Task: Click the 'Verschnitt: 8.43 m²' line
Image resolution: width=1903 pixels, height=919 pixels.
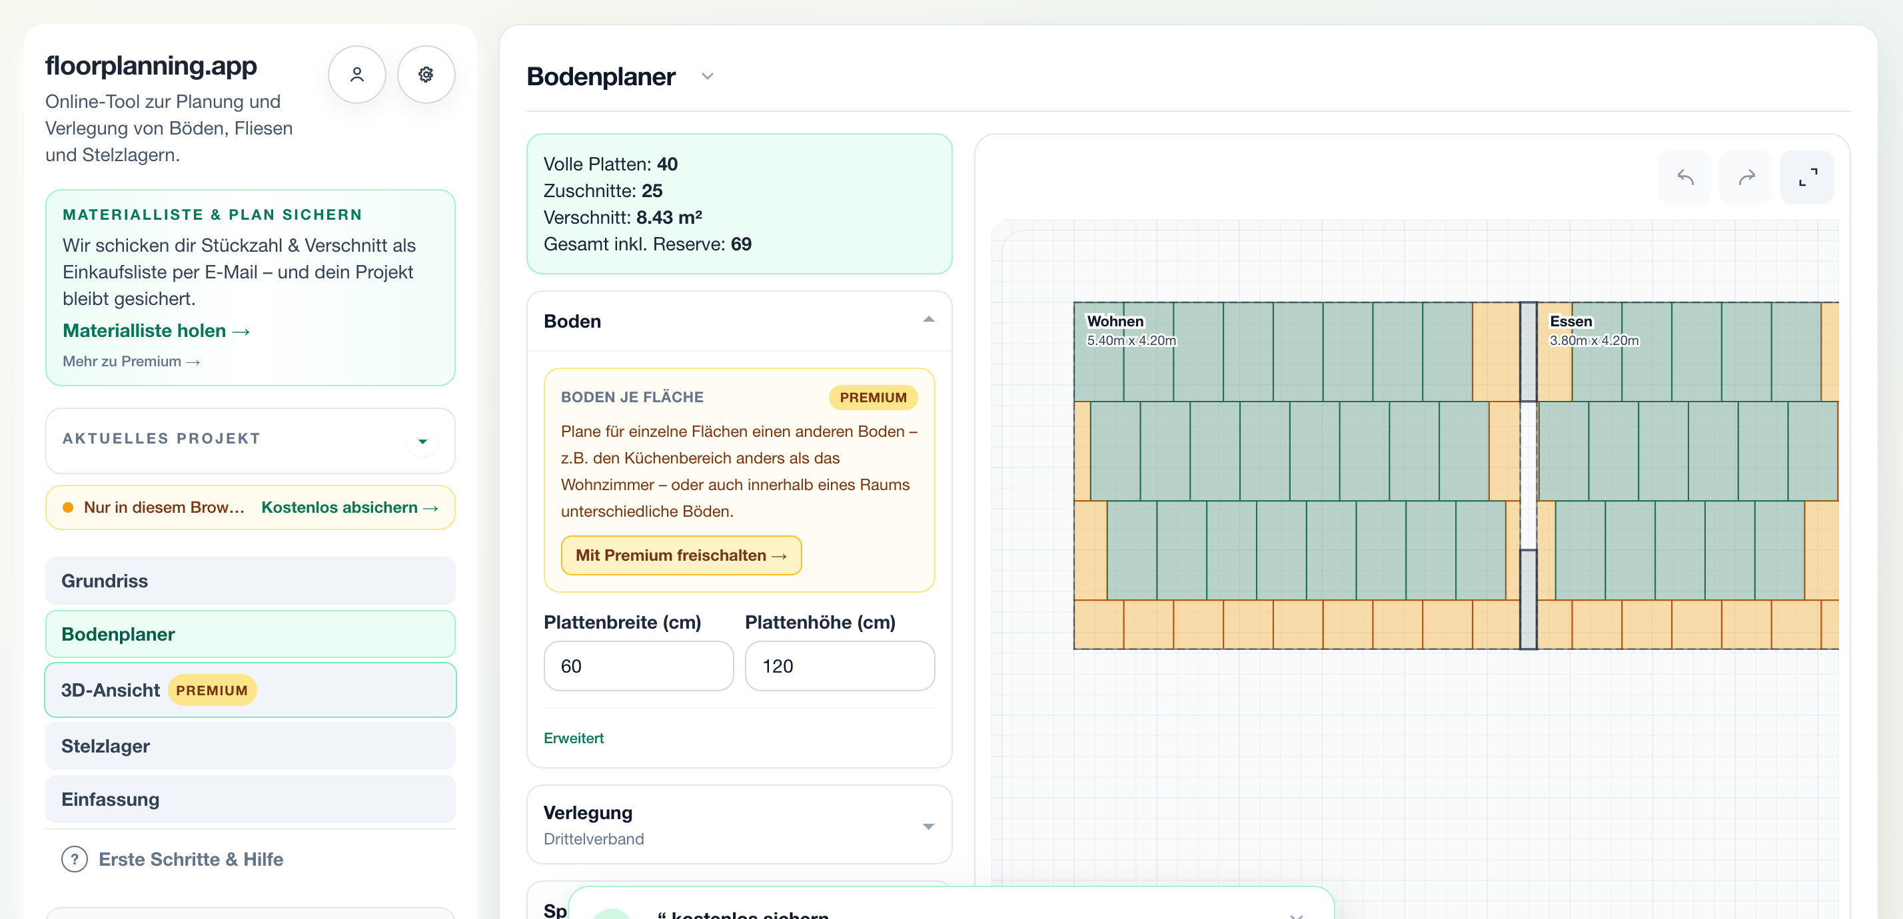Action: click(x=623, y=217)
